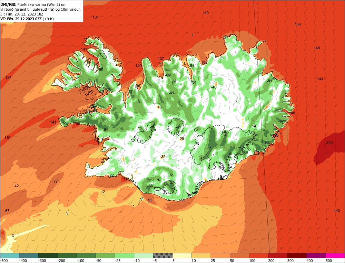This screenshot has width=345, height=263.
Task: Click the legend label -400
Action: 23,261
